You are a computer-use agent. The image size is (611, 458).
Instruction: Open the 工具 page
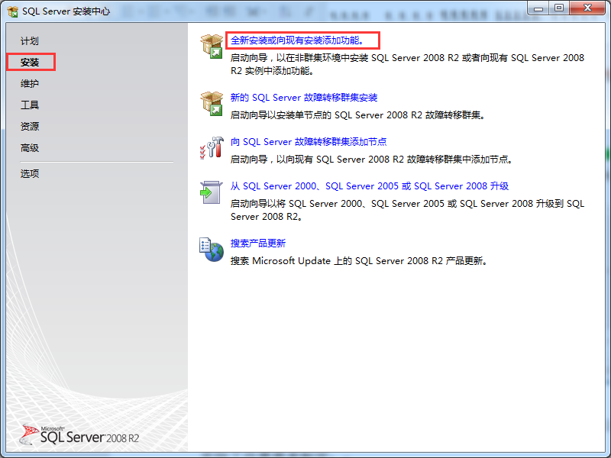[30, 105]
